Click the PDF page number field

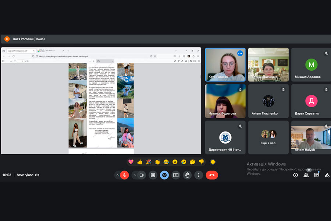(21, 61)
